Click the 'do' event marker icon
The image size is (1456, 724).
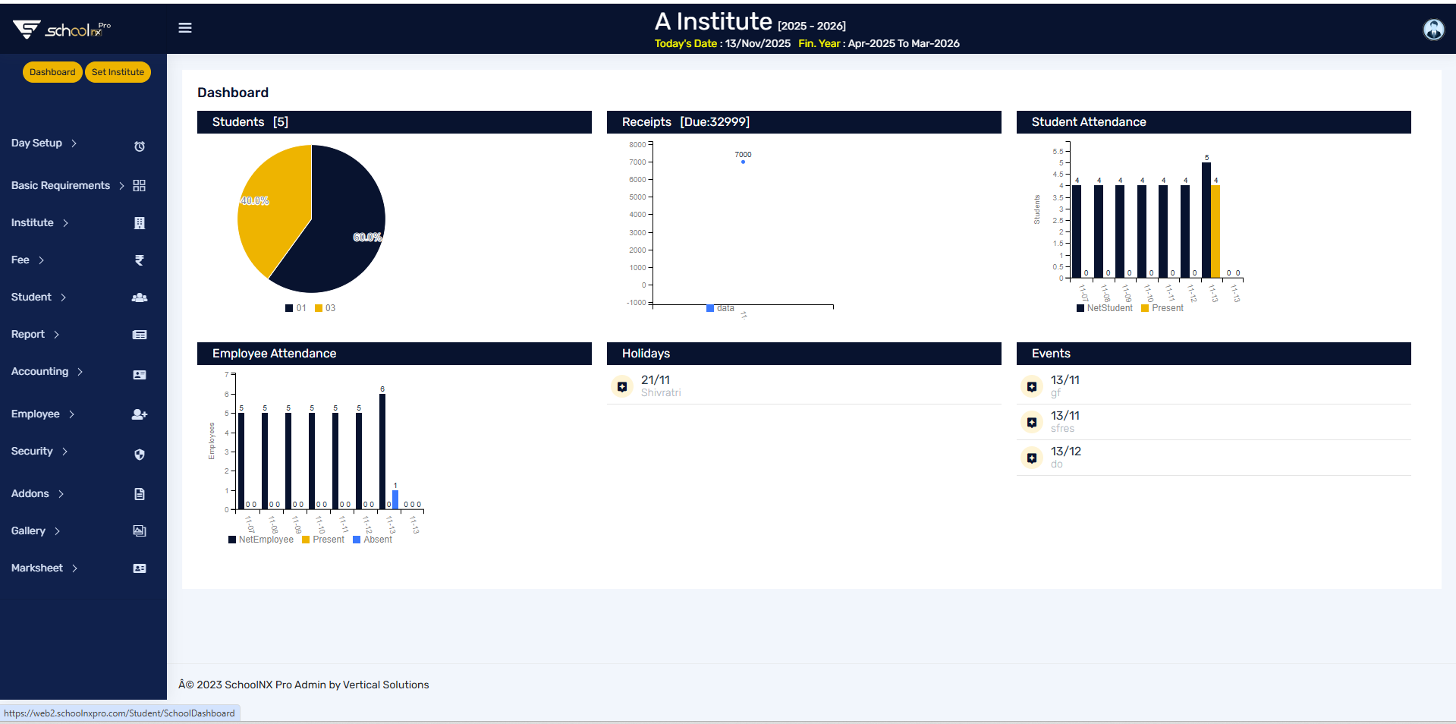point(1032,458)
